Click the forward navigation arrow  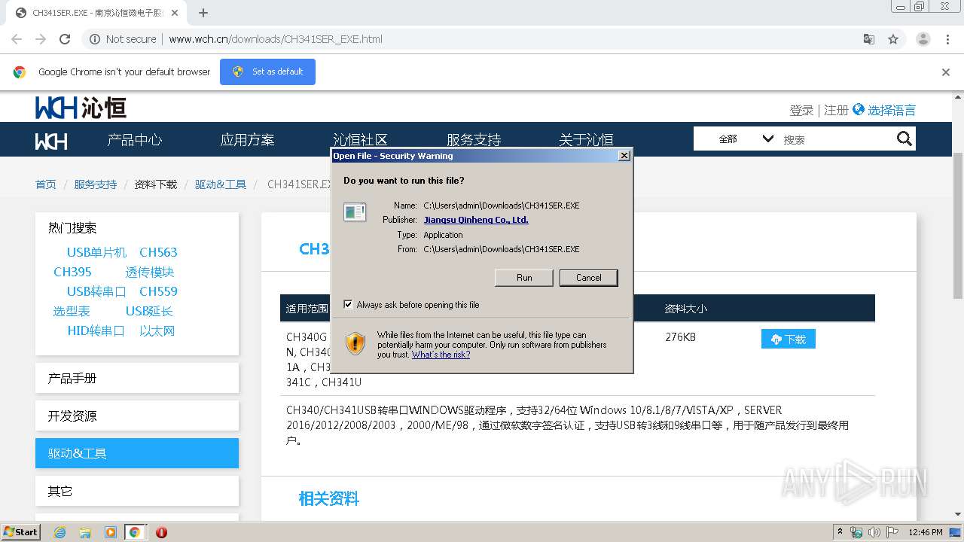click(41, 39)
